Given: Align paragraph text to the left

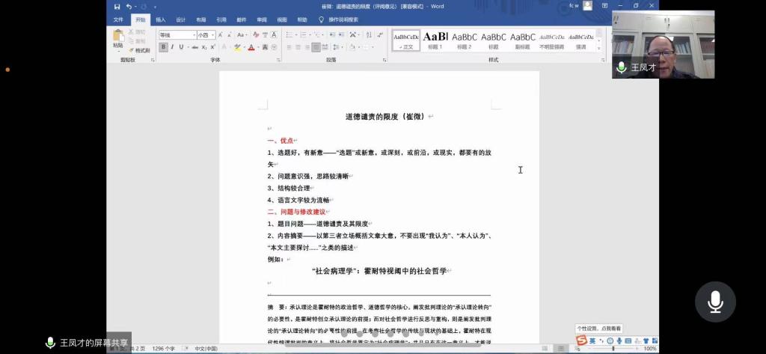Looking at the screenshot, I should [x=289, y=47].
